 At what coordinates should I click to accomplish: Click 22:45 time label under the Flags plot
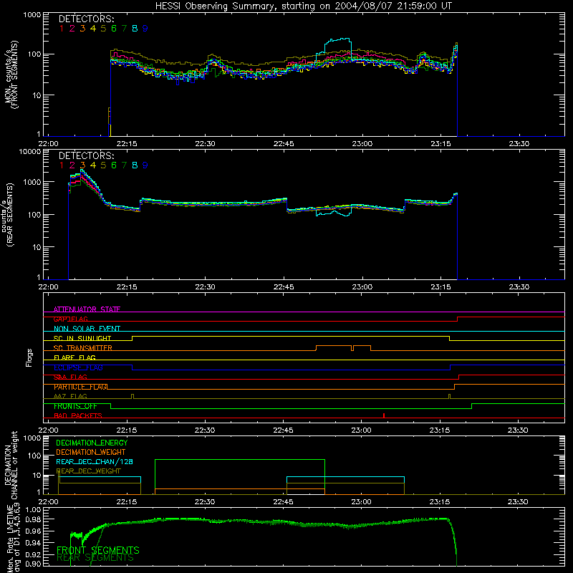click(x=283, y=430)
